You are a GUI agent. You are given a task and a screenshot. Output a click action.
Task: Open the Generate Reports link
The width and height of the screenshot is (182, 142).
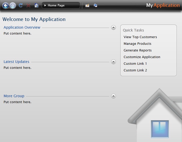[138, 50]
